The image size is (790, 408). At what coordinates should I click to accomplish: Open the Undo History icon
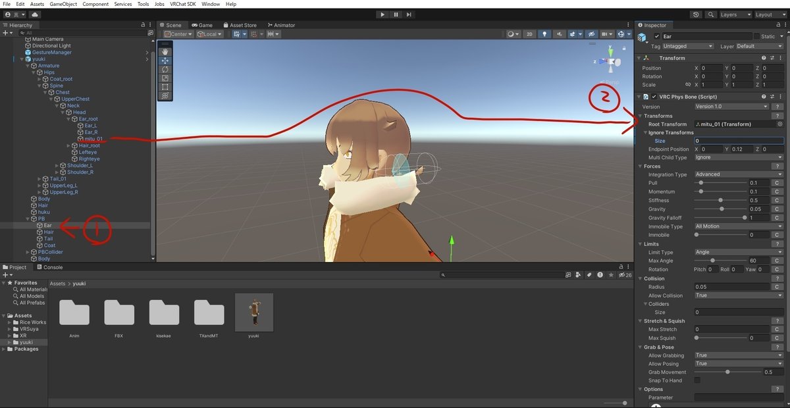pos(697,14)
